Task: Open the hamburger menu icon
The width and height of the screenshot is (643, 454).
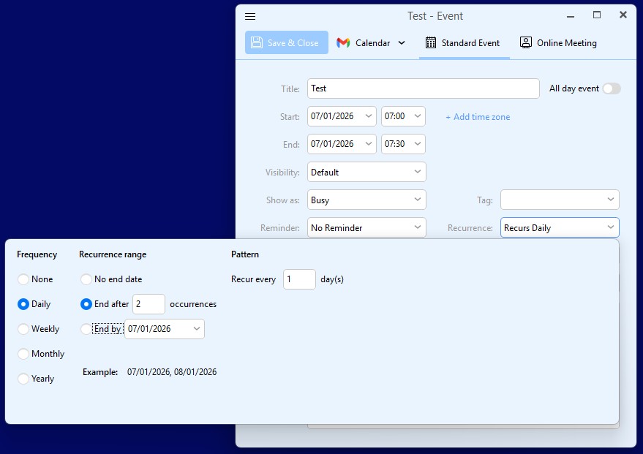Action: [250, 16]
